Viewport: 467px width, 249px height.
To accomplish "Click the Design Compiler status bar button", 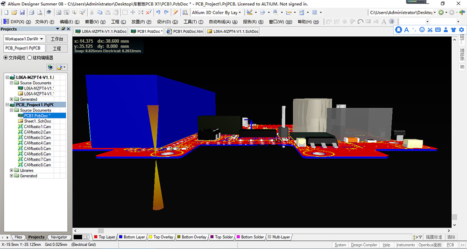I will point(364,245).
